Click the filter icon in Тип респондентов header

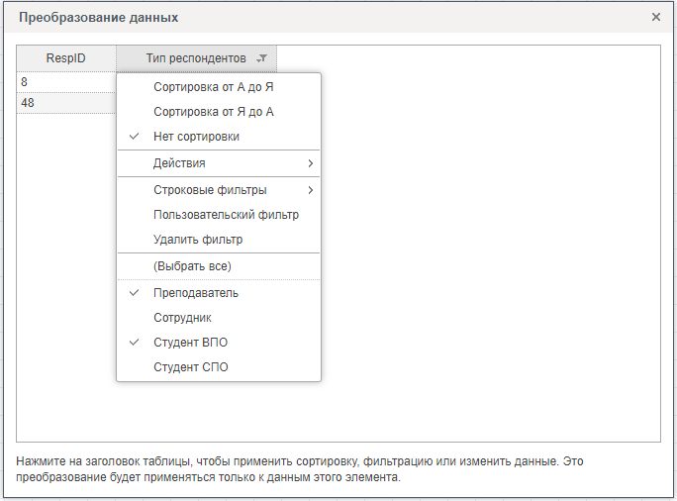pyautogui.click(x=261, y=58)
